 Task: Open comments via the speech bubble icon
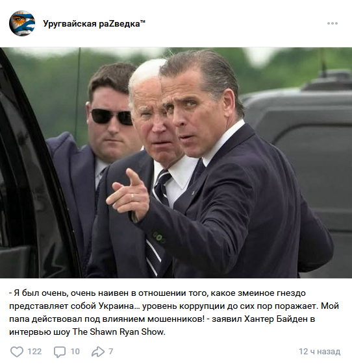[60, 352]
